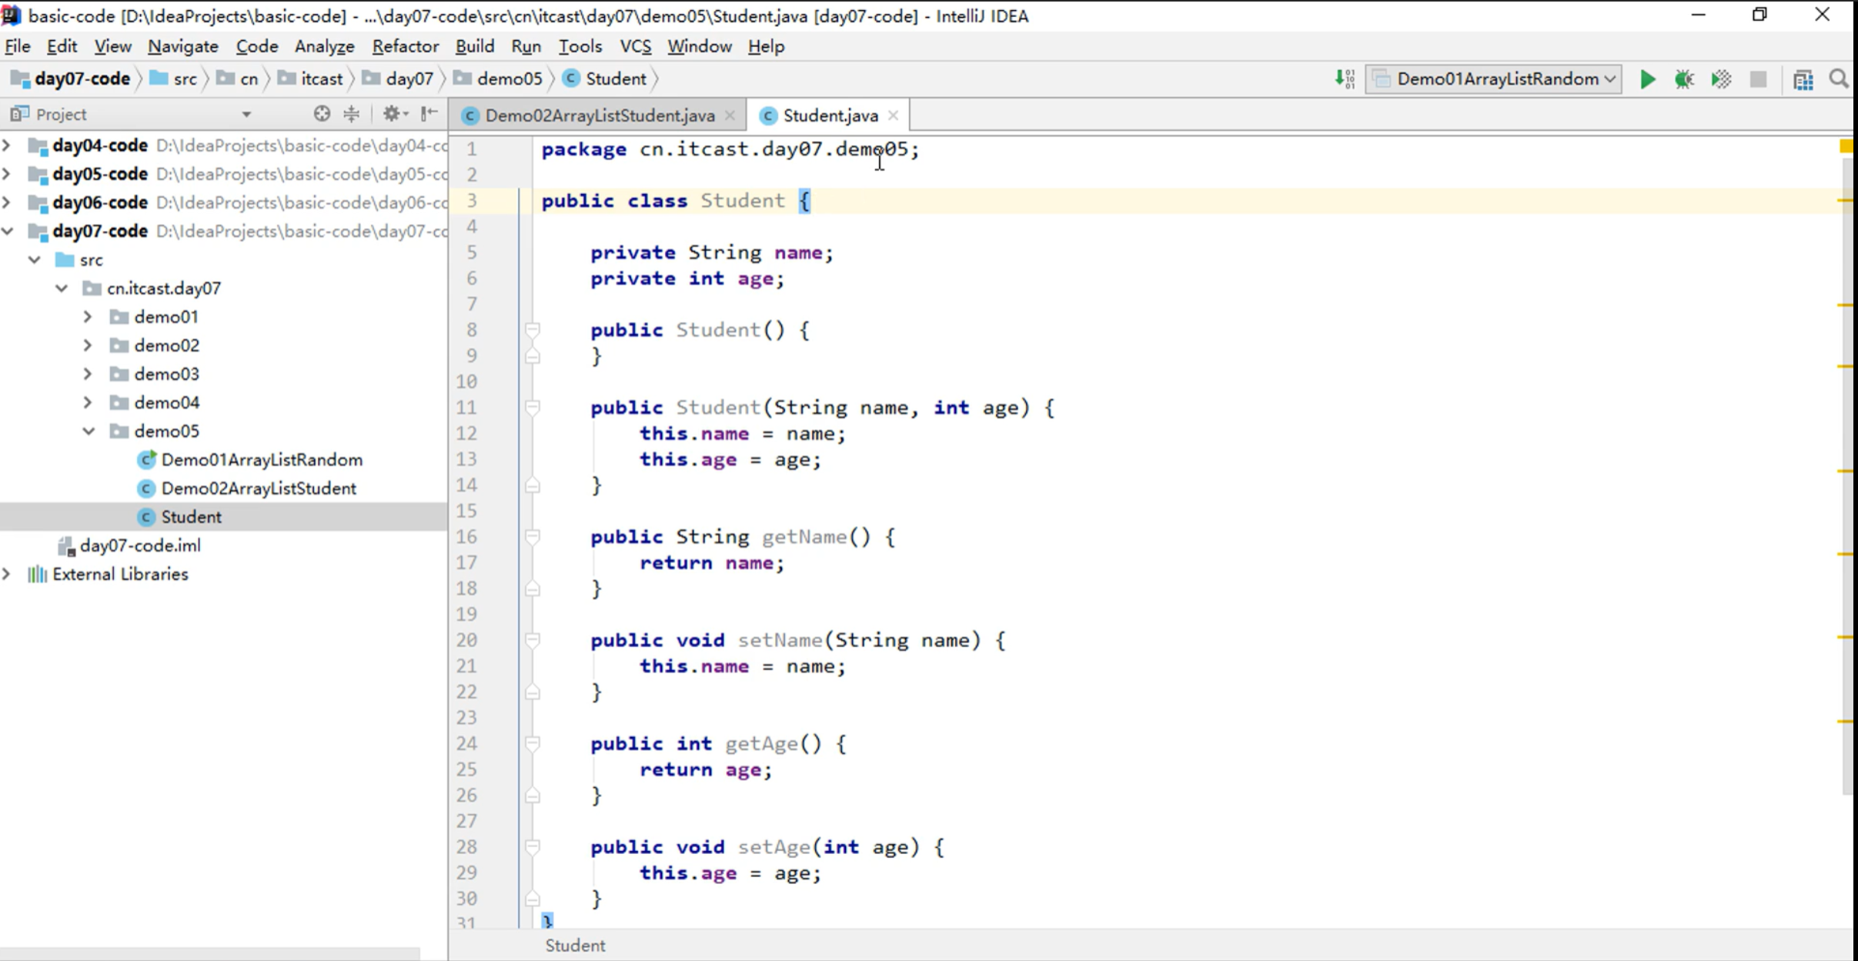1858x961 pixels.
Task: Collapse all icon in Project panel
Action: pyautogui.click(x=352, y=114)
